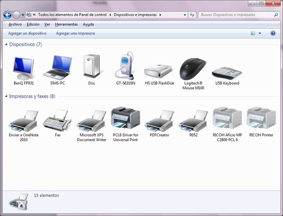The height and width of the screenshot is (216, 283).
Task: Expand arrow after Todos los elementos breadcrumb
Action: click(x=110, y=15)
